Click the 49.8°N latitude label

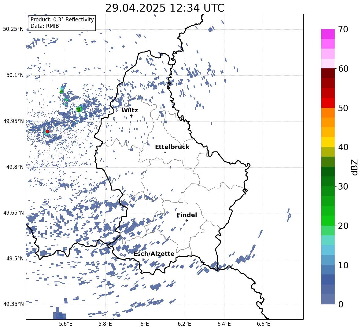[15, 167]
